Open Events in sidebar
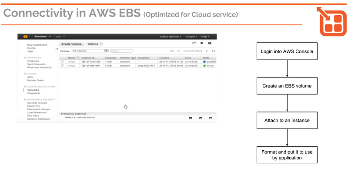 click(x=31, y=48)
